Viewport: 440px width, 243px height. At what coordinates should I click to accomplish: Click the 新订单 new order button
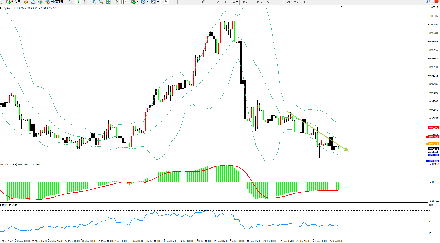(14, 2)
